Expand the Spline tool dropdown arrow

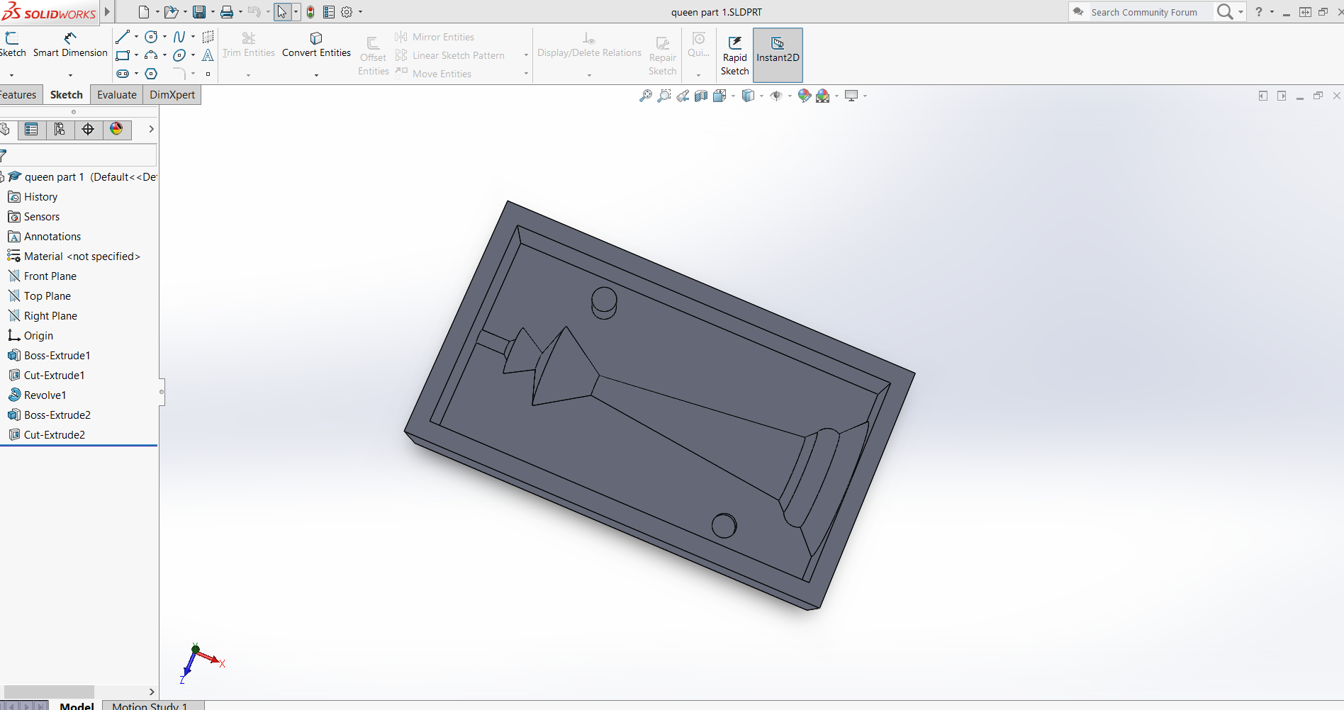click(x=193, y=37)
